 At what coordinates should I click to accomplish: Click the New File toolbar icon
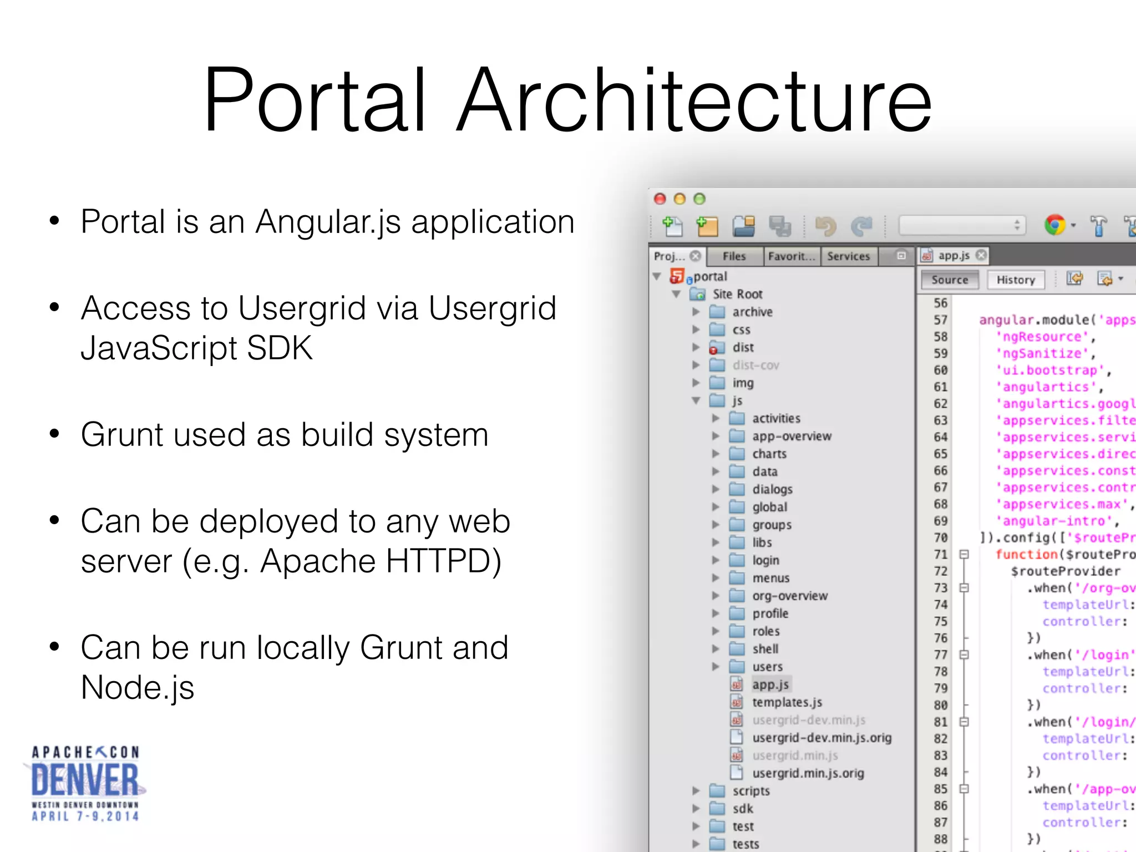pyautogui.click(x=673, y=226)
